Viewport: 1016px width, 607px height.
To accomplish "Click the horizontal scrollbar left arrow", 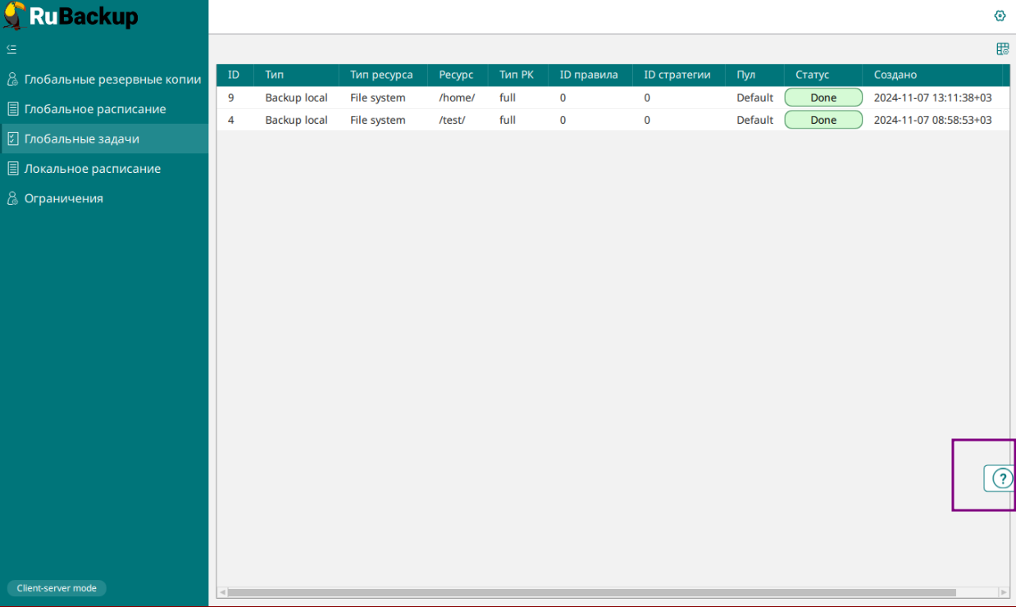I will coord(222,592).
